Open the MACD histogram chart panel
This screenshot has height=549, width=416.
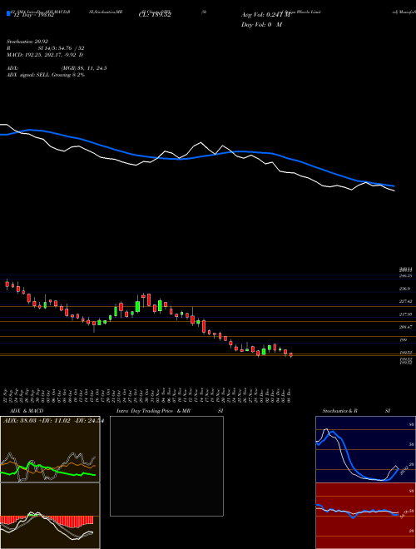[x=50, y=516]
